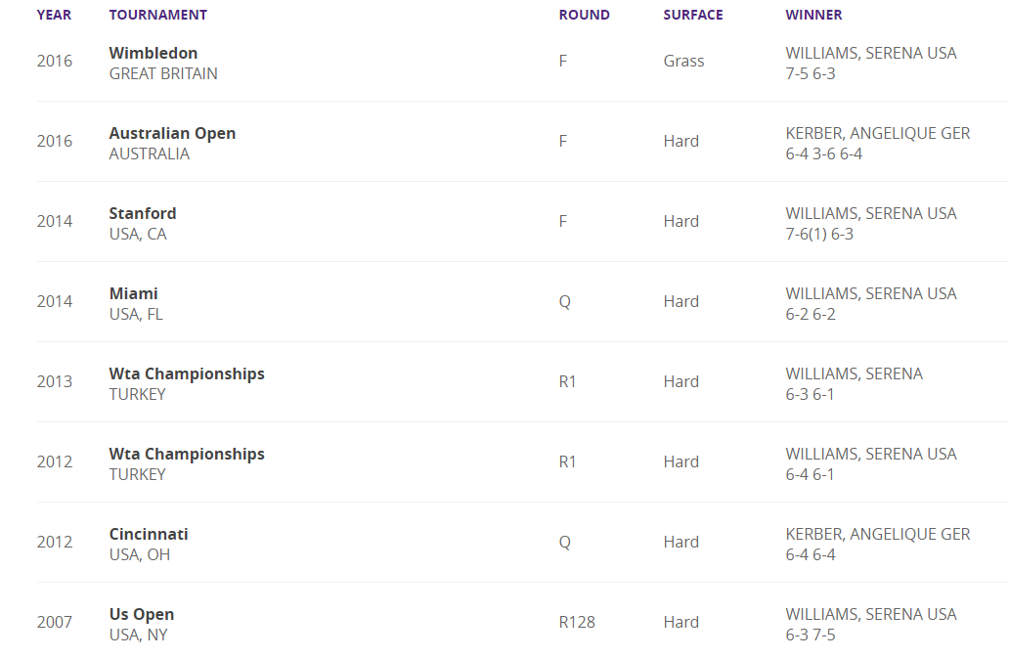Click GREAT BRITAIN under Wimbledon

(x=163, y=73)
